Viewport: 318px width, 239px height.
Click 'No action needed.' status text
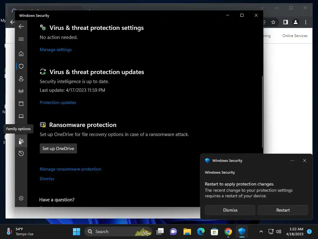59,37
